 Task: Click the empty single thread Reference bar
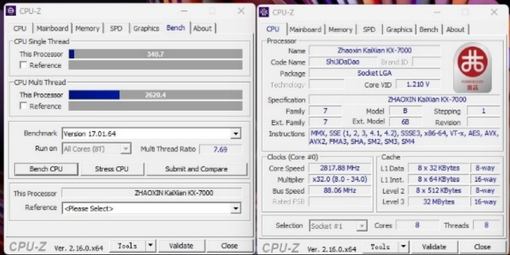[x=156, y=65]
